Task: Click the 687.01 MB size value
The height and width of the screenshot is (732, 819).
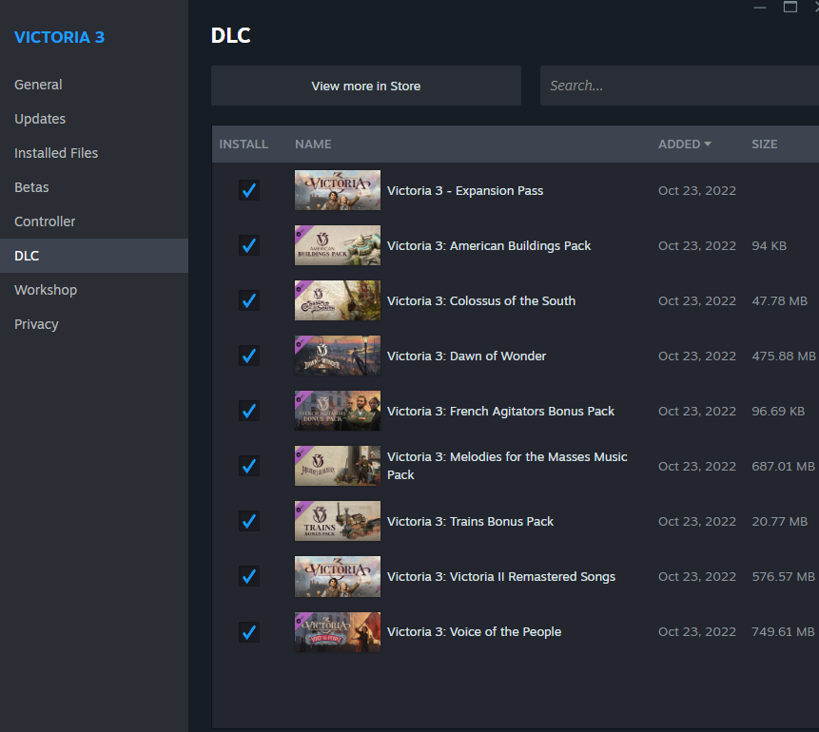Action: coord(783,466)
